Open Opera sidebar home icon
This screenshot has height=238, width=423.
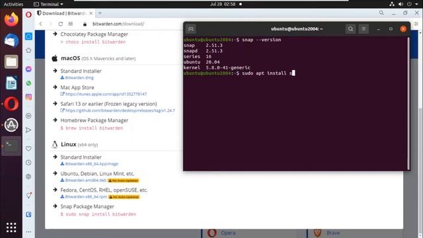[28, 36]
